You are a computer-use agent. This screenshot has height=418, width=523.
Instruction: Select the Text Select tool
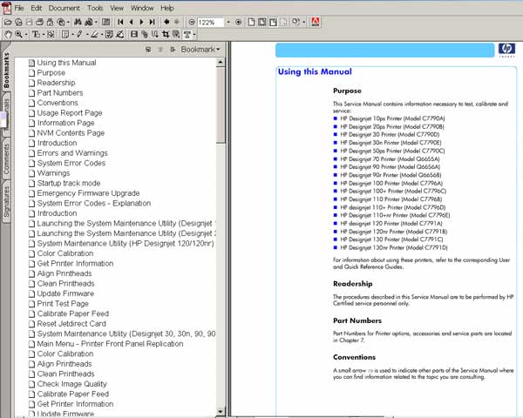click(36, 34)
